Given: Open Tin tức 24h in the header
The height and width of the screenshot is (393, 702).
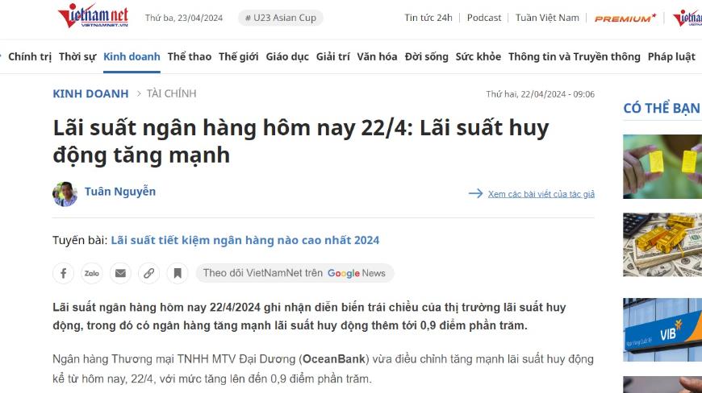Looking at the screenshot, I should tap(428, 18).
